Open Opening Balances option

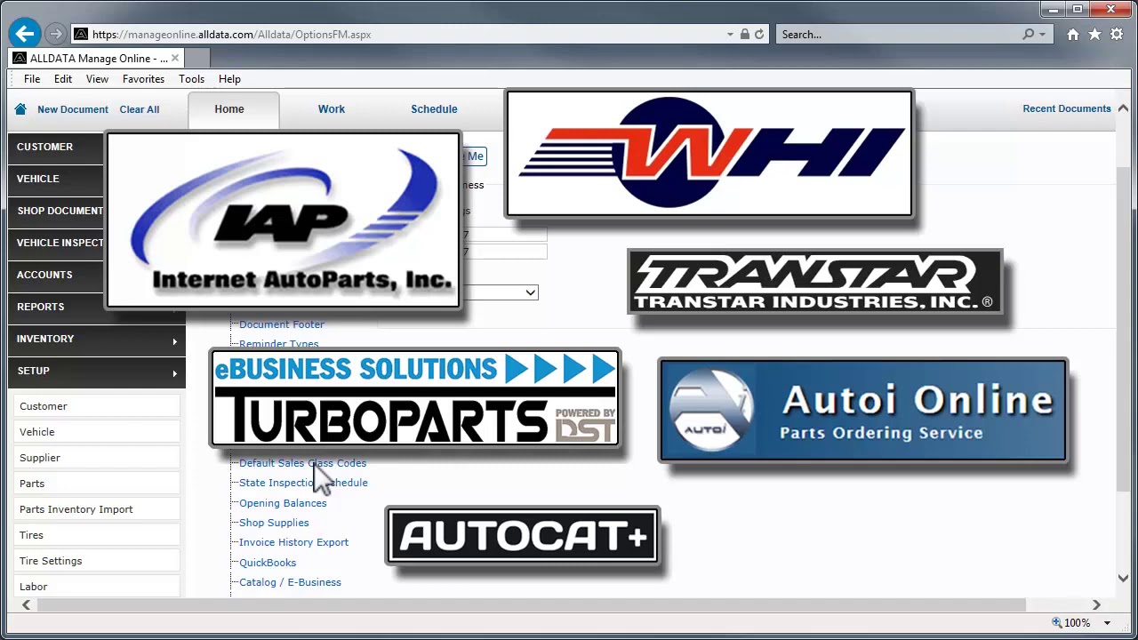[x=283, y=503]
